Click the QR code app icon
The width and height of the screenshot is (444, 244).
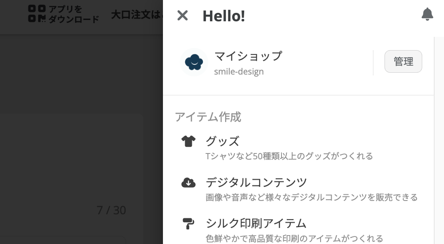coord(37,14)
